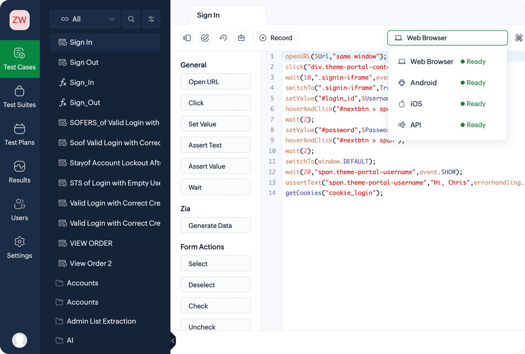
Task: Add a Set Value action
Action: 215,124
